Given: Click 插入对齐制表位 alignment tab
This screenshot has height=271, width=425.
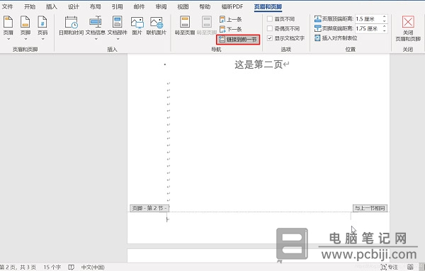Looking at the screenshot, I should click(x=336, y=38).
